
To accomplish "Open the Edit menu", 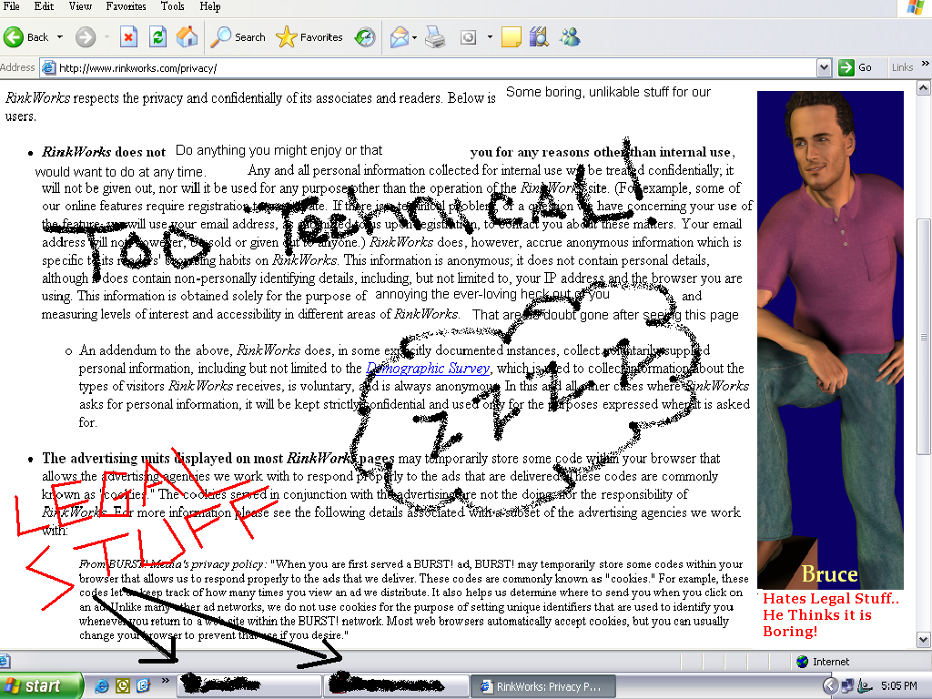I will tap(44, 6).
